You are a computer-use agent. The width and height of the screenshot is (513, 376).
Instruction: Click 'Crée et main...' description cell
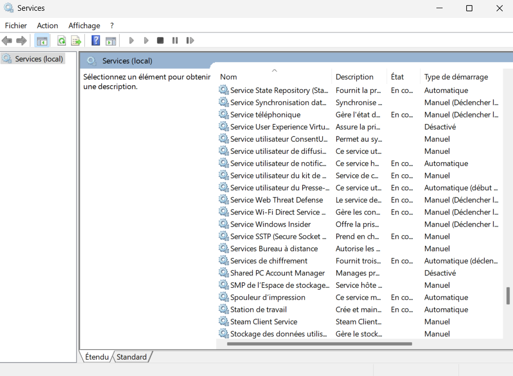pos(359,309)
